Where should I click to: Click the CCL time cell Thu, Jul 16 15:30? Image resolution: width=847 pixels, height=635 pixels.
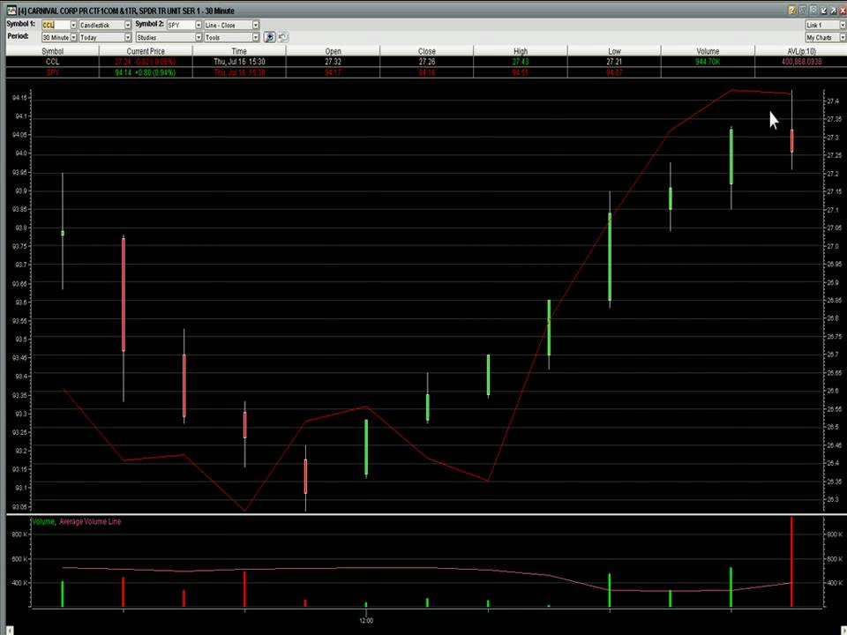(x=239, y=62)
